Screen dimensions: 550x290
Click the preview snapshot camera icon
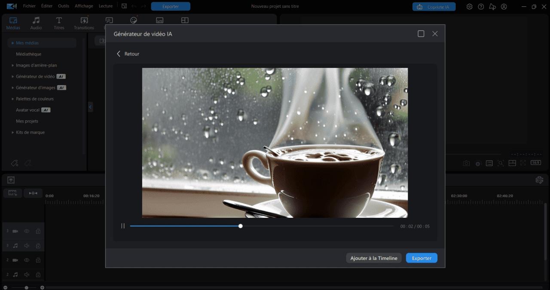(x=466, y=163)
